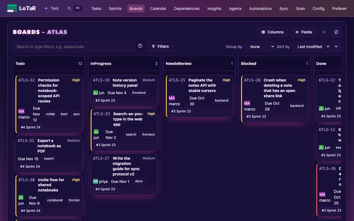Open task ATLS-32 Permission checks card title
This screenshot has height=221, width=354.
49,91
